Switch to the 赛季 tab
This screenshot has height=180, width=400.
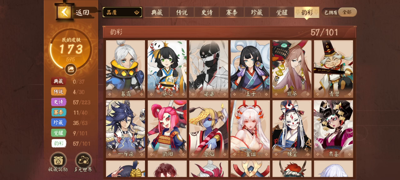(232, 12)
